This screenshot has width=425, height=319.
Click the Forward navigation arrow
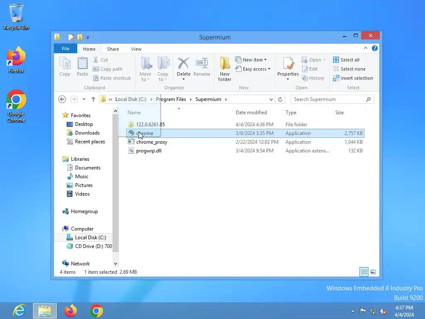74,99
